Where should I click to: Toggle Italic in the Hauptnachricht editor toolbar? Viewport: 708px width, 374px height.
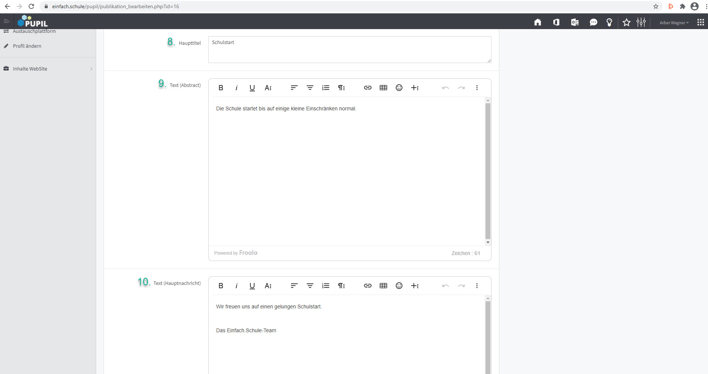pyautogui.click(x=236, y=286)
